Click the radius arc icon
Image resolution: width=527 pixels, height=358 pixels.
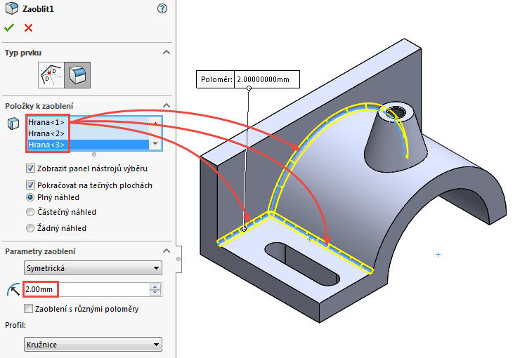point(13,289)
